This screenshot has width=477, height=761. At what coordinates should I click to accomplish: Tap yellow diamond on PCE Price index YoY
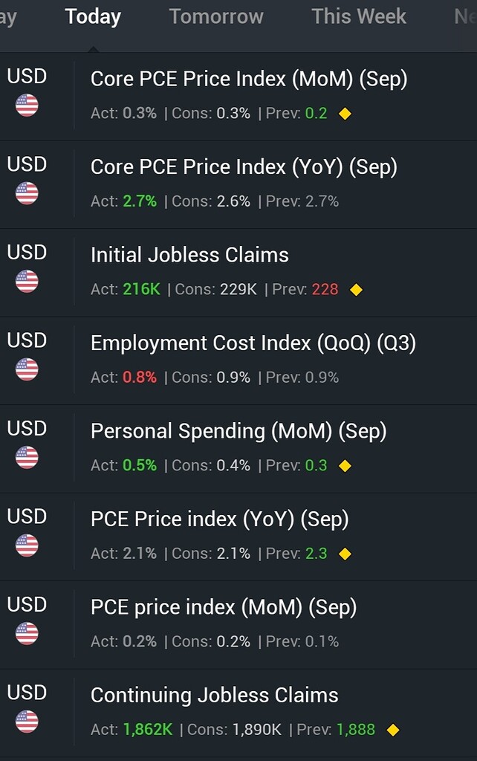click(x=345, y=554)
